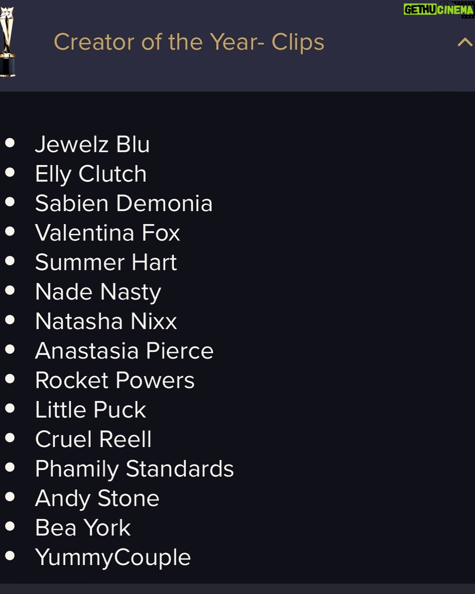This screenshot has width=475, height=594.
Task: Select Rocket Powers entry
Action: [x=115, y=380]
